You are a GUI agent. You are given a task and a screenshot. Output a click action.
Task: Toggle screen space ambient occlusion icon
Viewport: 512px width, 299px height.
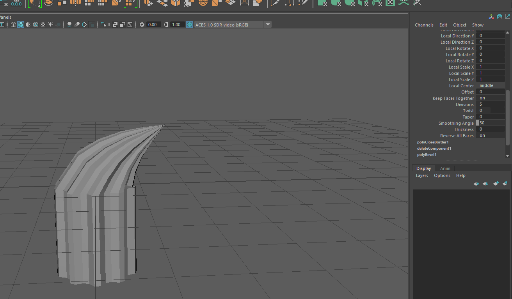(69, 25)
